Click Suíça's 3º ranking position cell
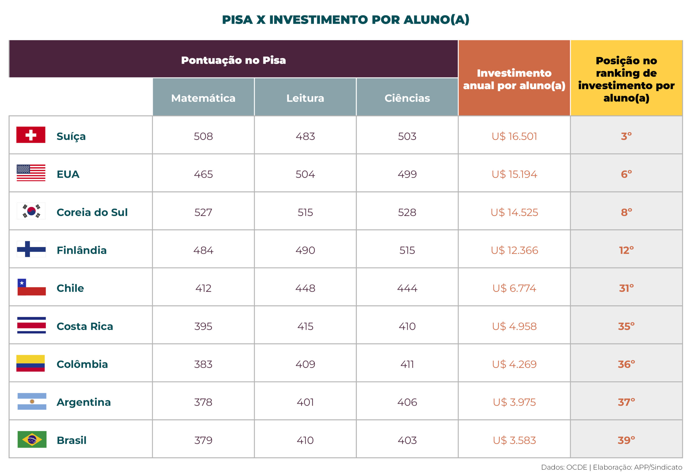 pyautogui.click(x=626, y=136)
